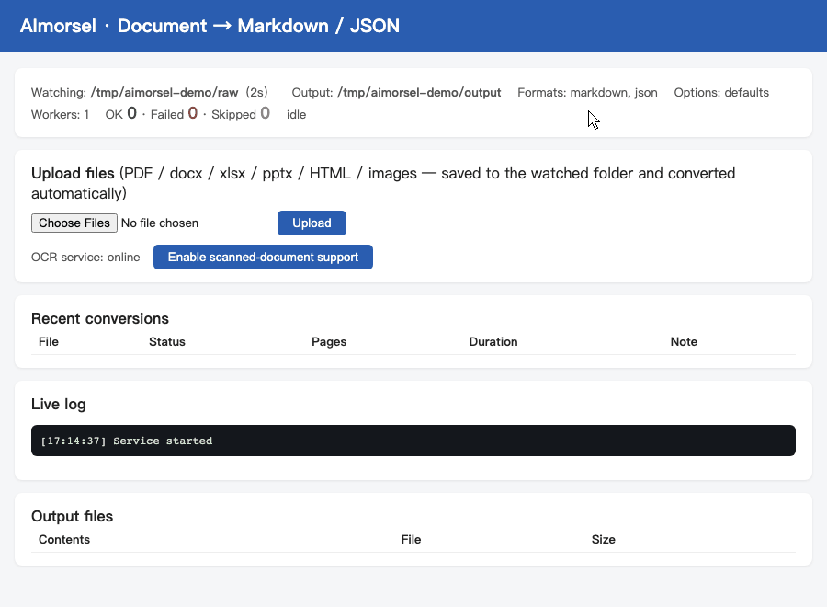
Task: Click the 'Output files' heading
Action: pyautogui.click(x=73, y=516)
